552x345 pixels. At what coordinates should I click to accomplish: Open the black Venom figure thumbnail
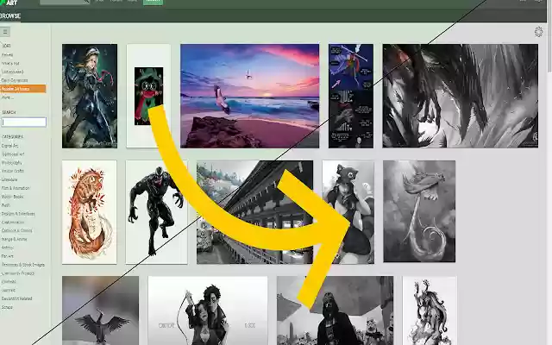[x=156, y=212]
